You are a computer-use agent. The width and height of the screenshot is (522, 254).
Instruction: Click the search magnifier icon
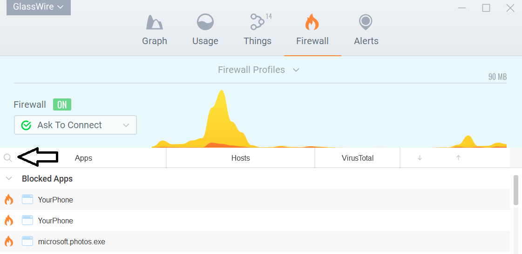pos(8,158)
